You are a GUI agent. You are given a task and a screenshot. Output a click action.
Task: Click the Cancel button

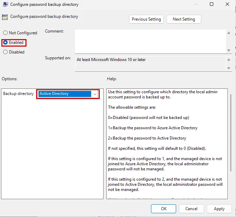tap(191, 209)
